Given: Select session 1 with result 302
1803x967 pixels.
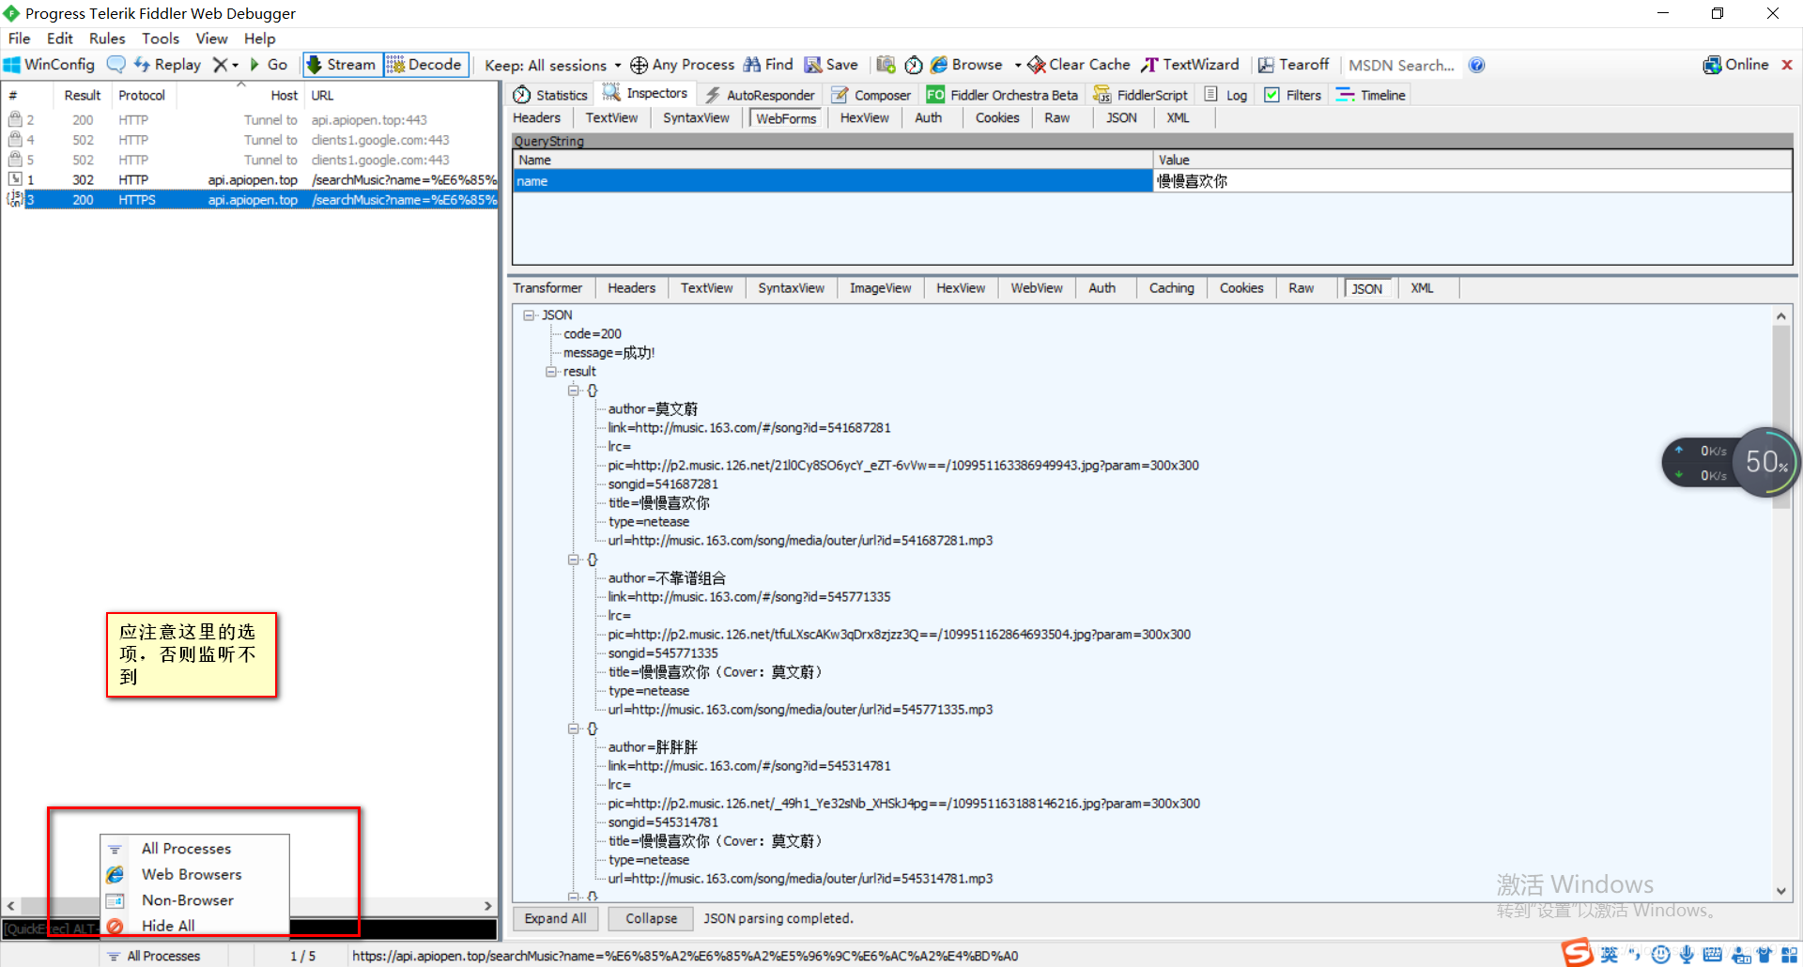Looking at the screenshot, I should click(250, 180).
